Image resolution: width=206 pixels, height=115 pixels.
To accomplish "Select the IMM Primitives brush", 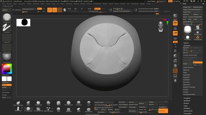I will click(49, 109).
